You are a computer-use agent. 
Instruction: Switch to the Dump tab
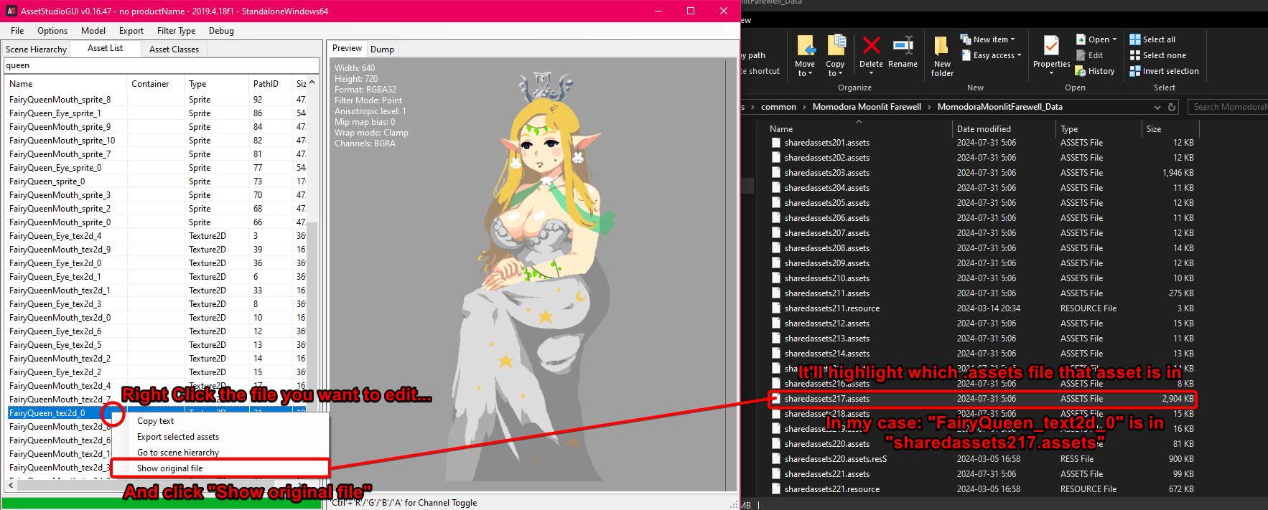point(382,49)
